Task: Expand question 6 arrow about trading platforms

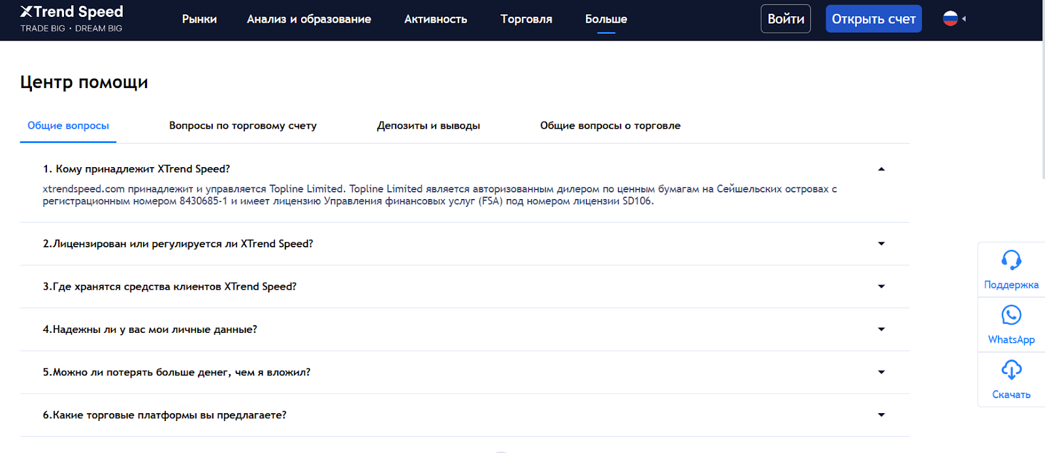Action: [881, 415]
